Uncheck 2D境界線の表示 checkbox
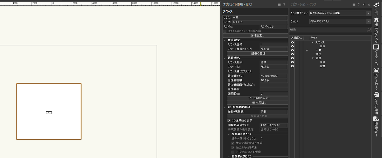382x158 pixels. 229,121
